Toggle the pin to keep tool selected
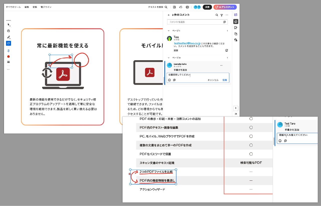Viewport: 321px width, 206px height. (x=9, y=51)
